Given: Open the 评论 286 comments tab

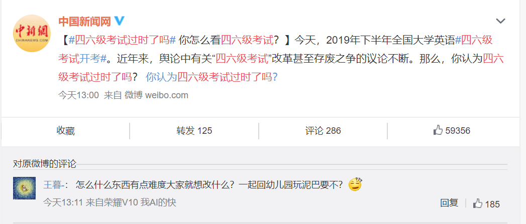Looking at the screenshot, I should (323, 131).
